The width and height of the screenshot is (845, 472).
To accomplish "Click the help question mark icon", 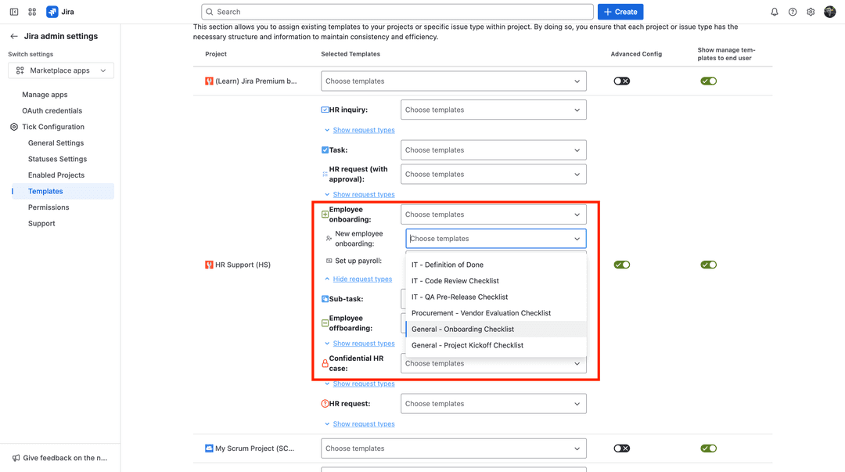I will [x=793, y=11].
